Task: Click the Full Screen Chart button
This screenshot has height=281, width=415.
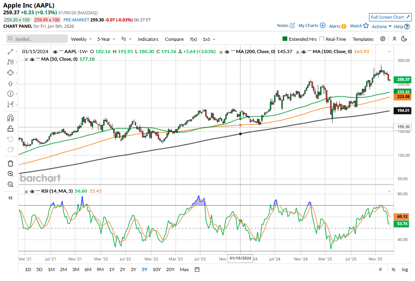Action: tap(390, 17)
